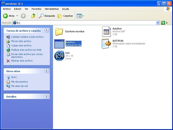Screen dimensions: 173x130
Task: Click Publicar este archivo en Web
Action: [x=26, y=50]
